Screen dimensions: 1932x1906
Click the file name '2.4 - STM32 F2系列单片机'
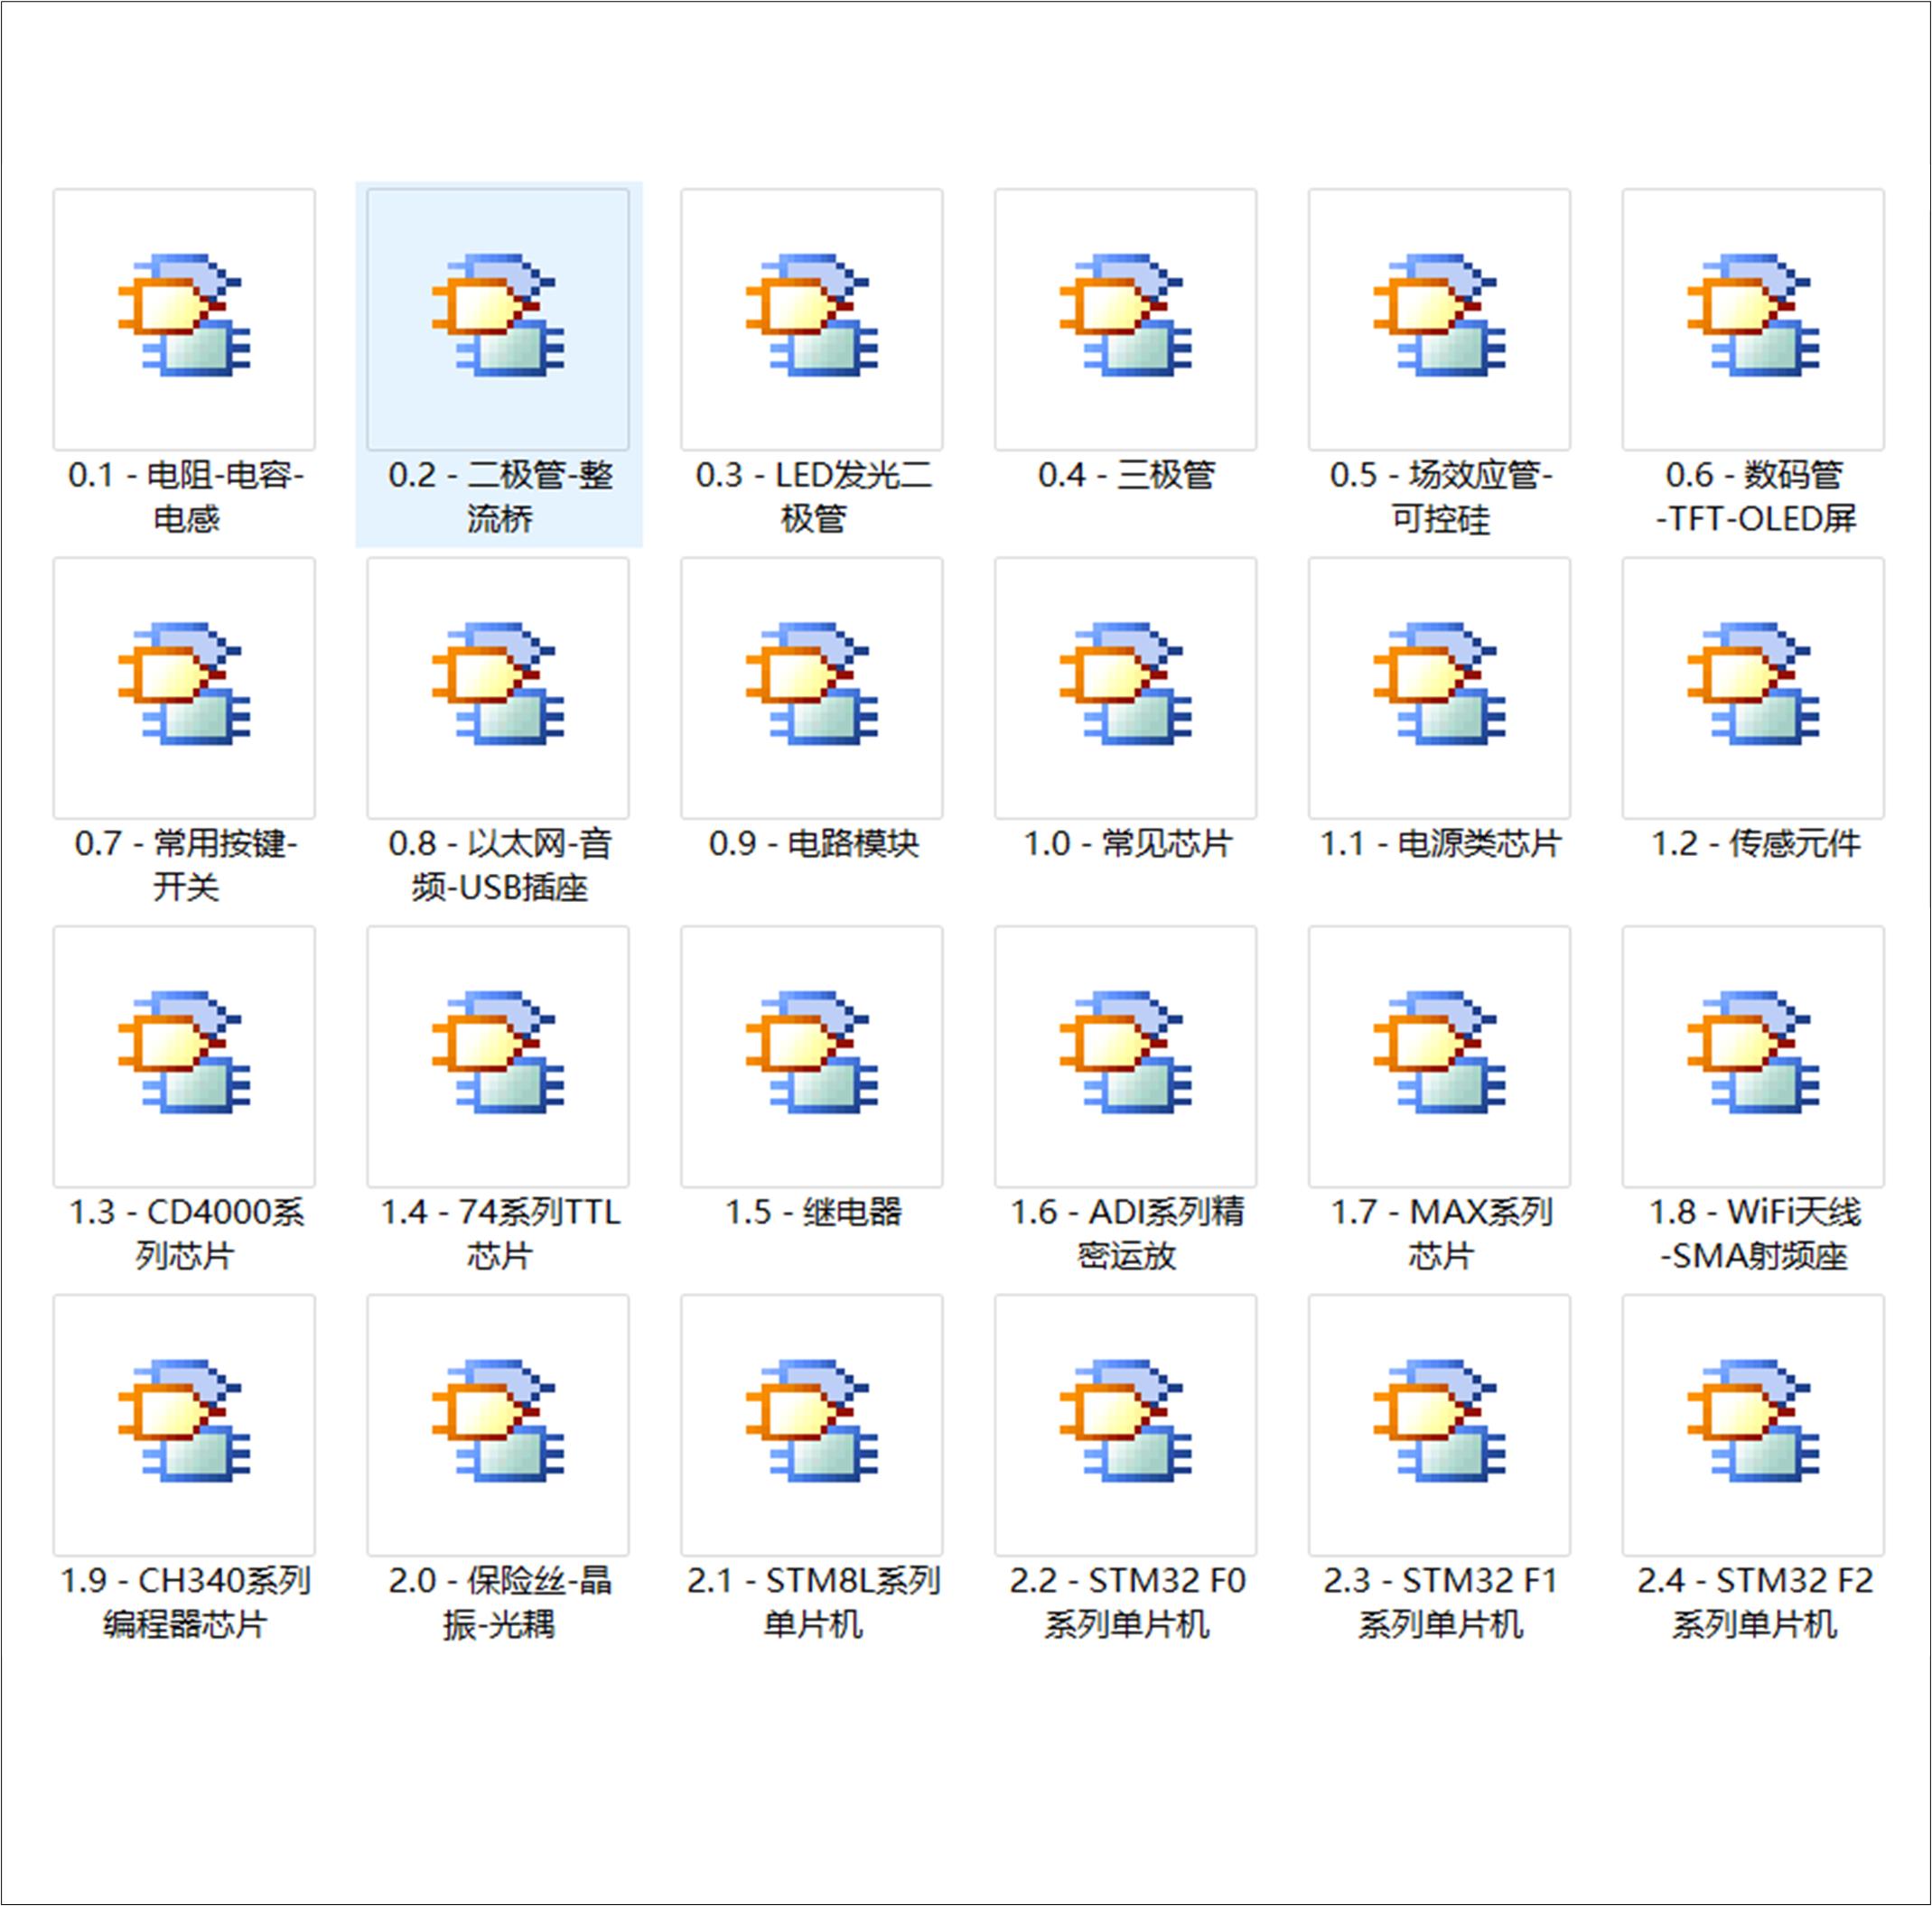pyautogui.click(x=1755, y=1602)
